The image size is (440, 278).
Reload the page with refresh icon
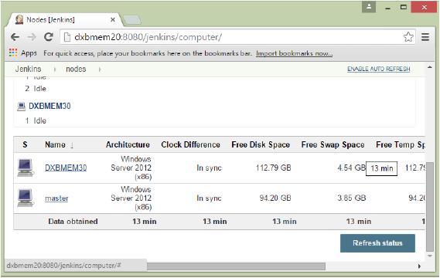click(x=49, y=37)
